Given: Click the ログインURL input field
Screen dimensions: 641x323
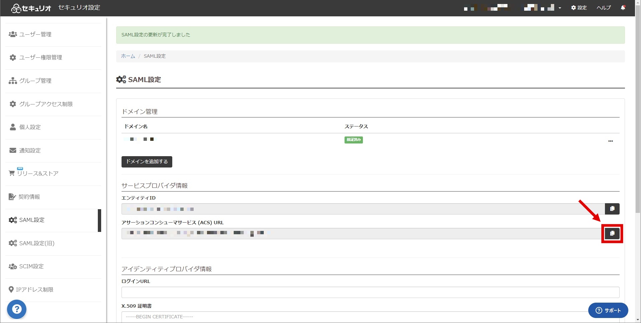Looking at the screenshot, I should [370, 292].
